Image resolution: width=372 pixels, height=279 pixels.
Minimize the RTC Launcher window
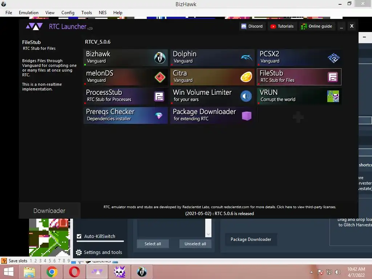point(341,27)
